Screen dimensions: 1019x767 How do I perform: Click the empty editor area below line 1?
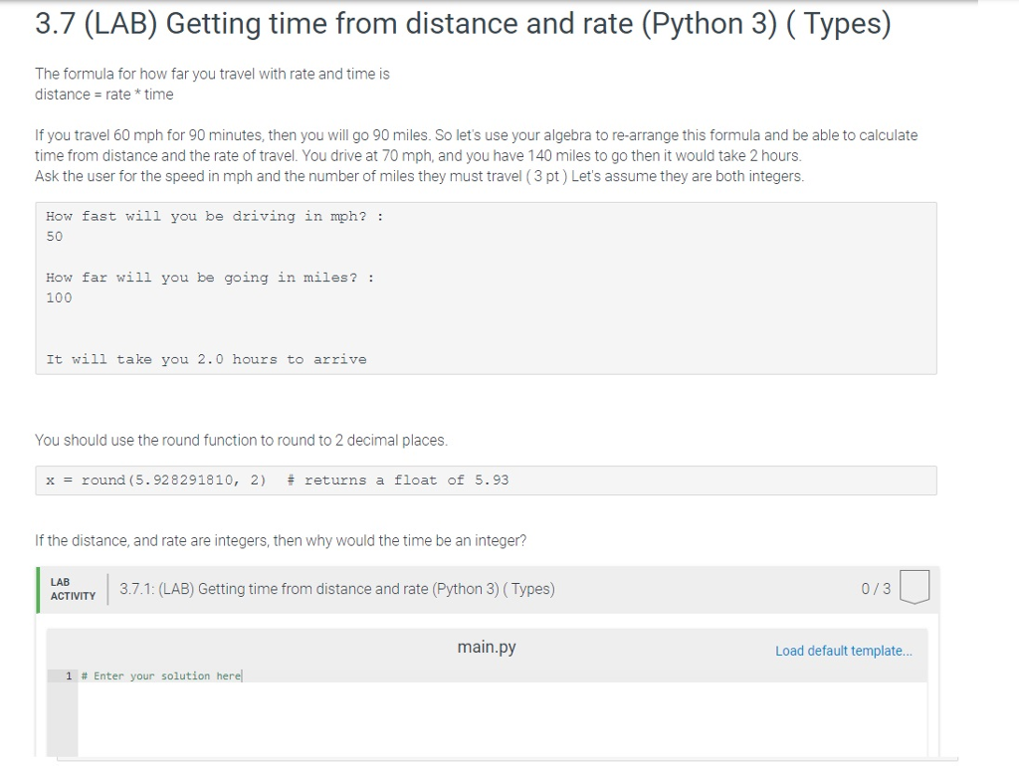(x=498, y=721)
